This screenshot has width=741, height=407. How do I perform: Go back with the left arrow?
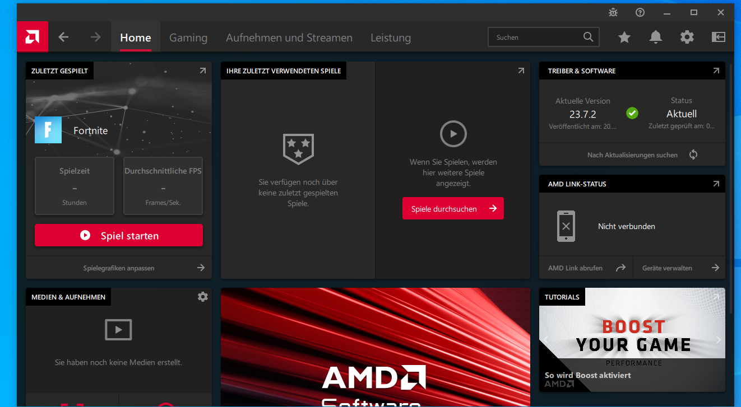63,37
